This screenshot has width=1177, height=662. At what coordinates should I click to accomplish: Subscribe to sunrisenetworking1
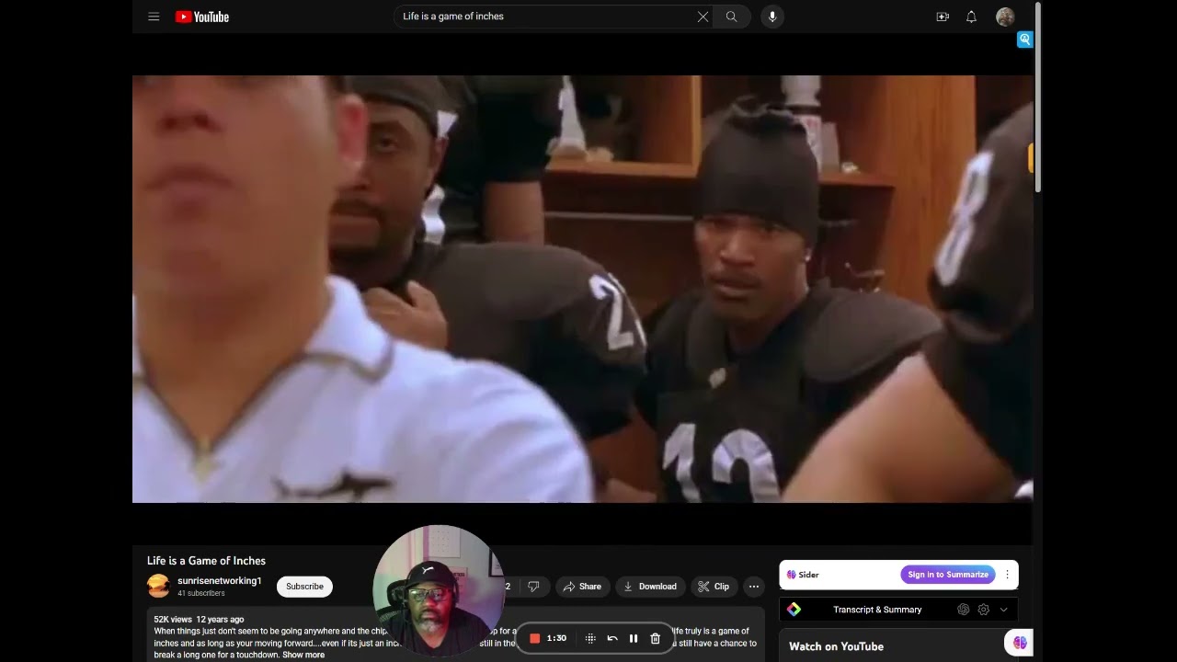pyautogui.click(x=304, y=587)
